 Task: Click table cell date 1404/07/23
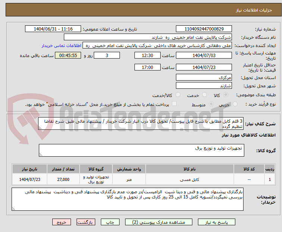[30, 179]
